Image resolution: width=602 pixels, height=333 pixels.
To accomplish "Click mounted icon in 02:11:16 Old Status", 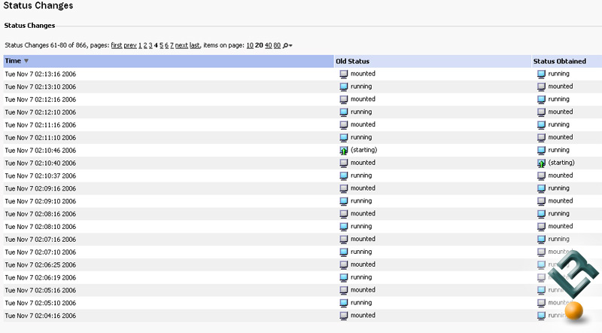I will pos(344,125).
